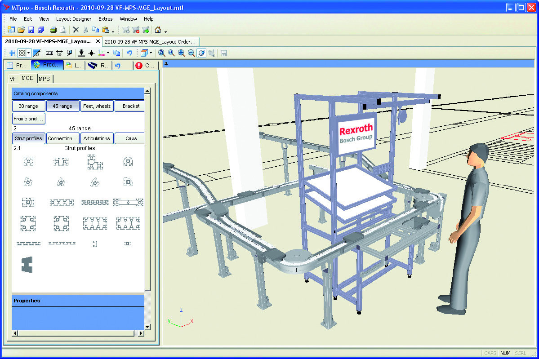Select a strut profile thumbnail from the list

coord(28,161)
